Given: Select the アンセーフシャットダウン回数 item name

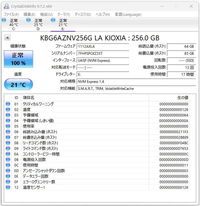Looking at the screenshot, I should pos(44,171).
